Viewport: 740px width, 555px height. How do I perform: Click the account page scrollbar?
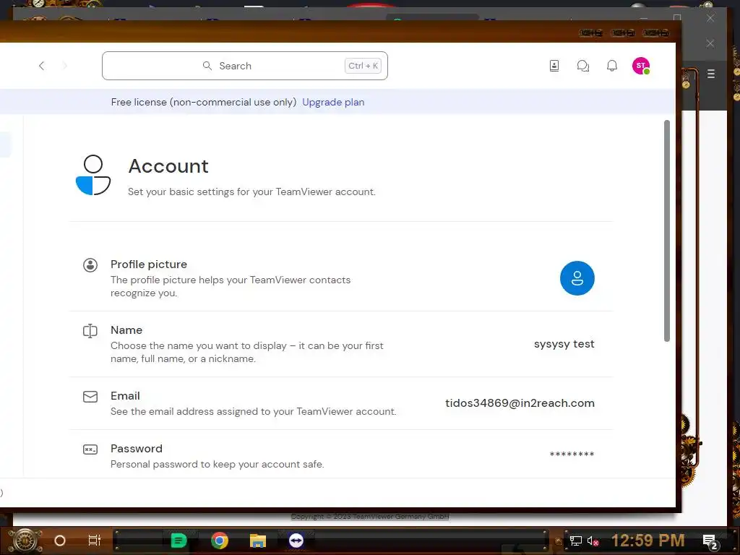(x=667, y=231)
